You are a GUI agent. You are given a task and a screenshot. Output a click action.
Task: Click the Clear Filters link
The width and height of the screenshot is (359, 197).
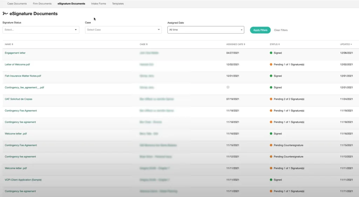[281, 30]
